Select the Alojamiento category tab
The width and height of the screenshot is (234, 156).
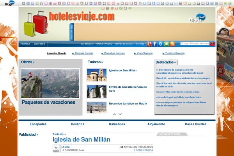coord(156,124)
